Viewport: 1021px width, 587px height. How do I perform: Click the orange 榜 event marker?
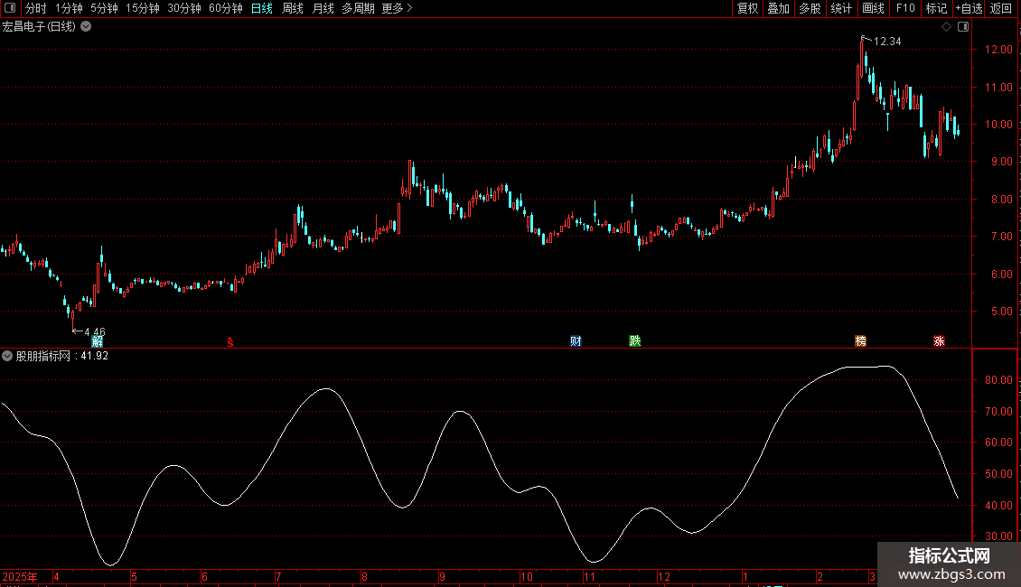861,341
